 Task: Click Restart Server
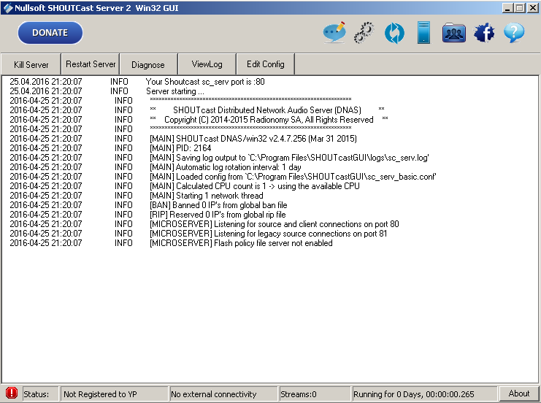click(91, 64)
